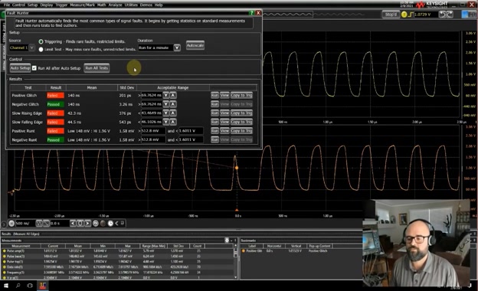
Task: Click the red Failed result for Positive Glitch
Action: (55, 96)
